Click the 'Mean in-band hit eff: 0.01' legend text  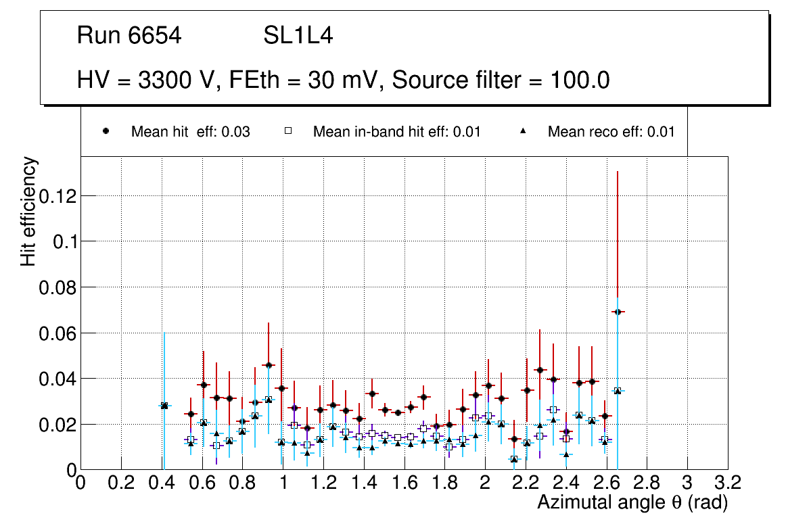coord(396,132)
